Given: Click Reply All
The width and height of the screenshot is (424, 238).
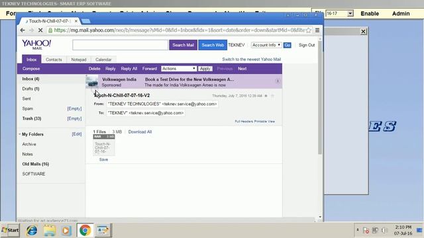Looking at the screenshot, I should 129,69.
